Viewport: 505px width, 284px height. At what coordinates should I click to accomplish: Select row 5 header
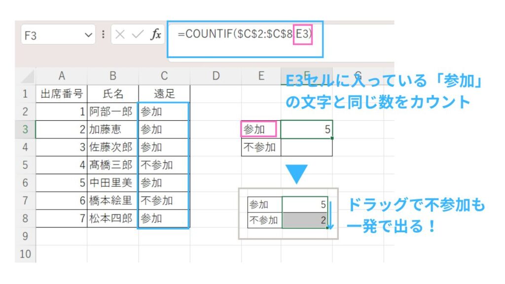[25, 165]
